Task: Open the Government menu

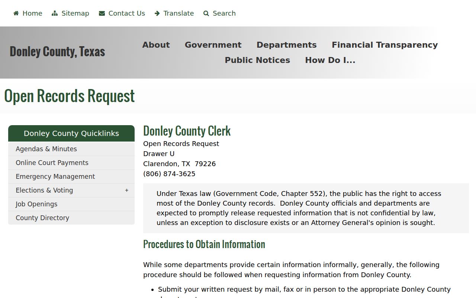Action: (213, 45)
